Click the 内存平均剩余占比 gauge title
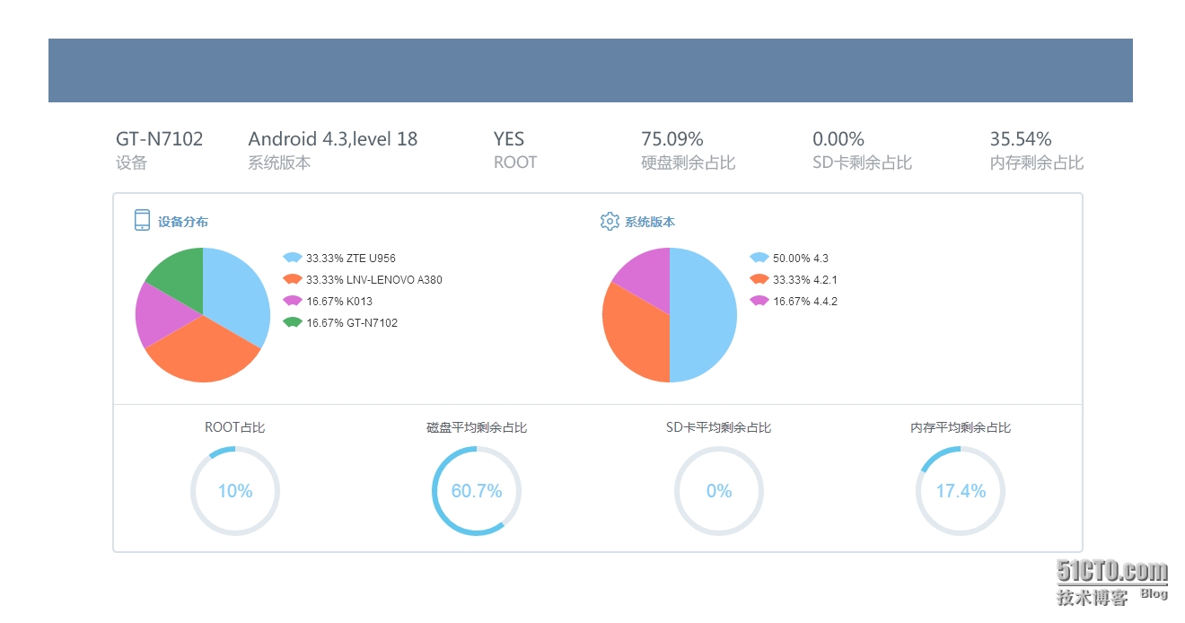The height and width of the screenshot is (623, 1185). pos(961,427)
